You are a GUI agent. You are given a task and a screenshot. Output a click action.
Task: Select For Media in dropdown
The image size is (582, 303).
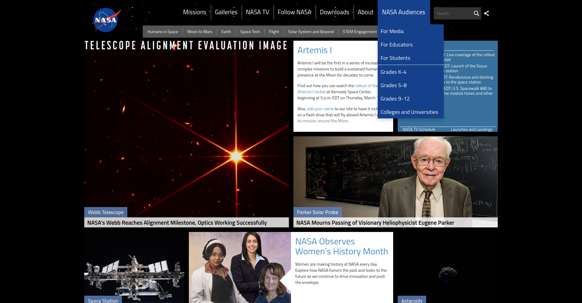point(410,31)
